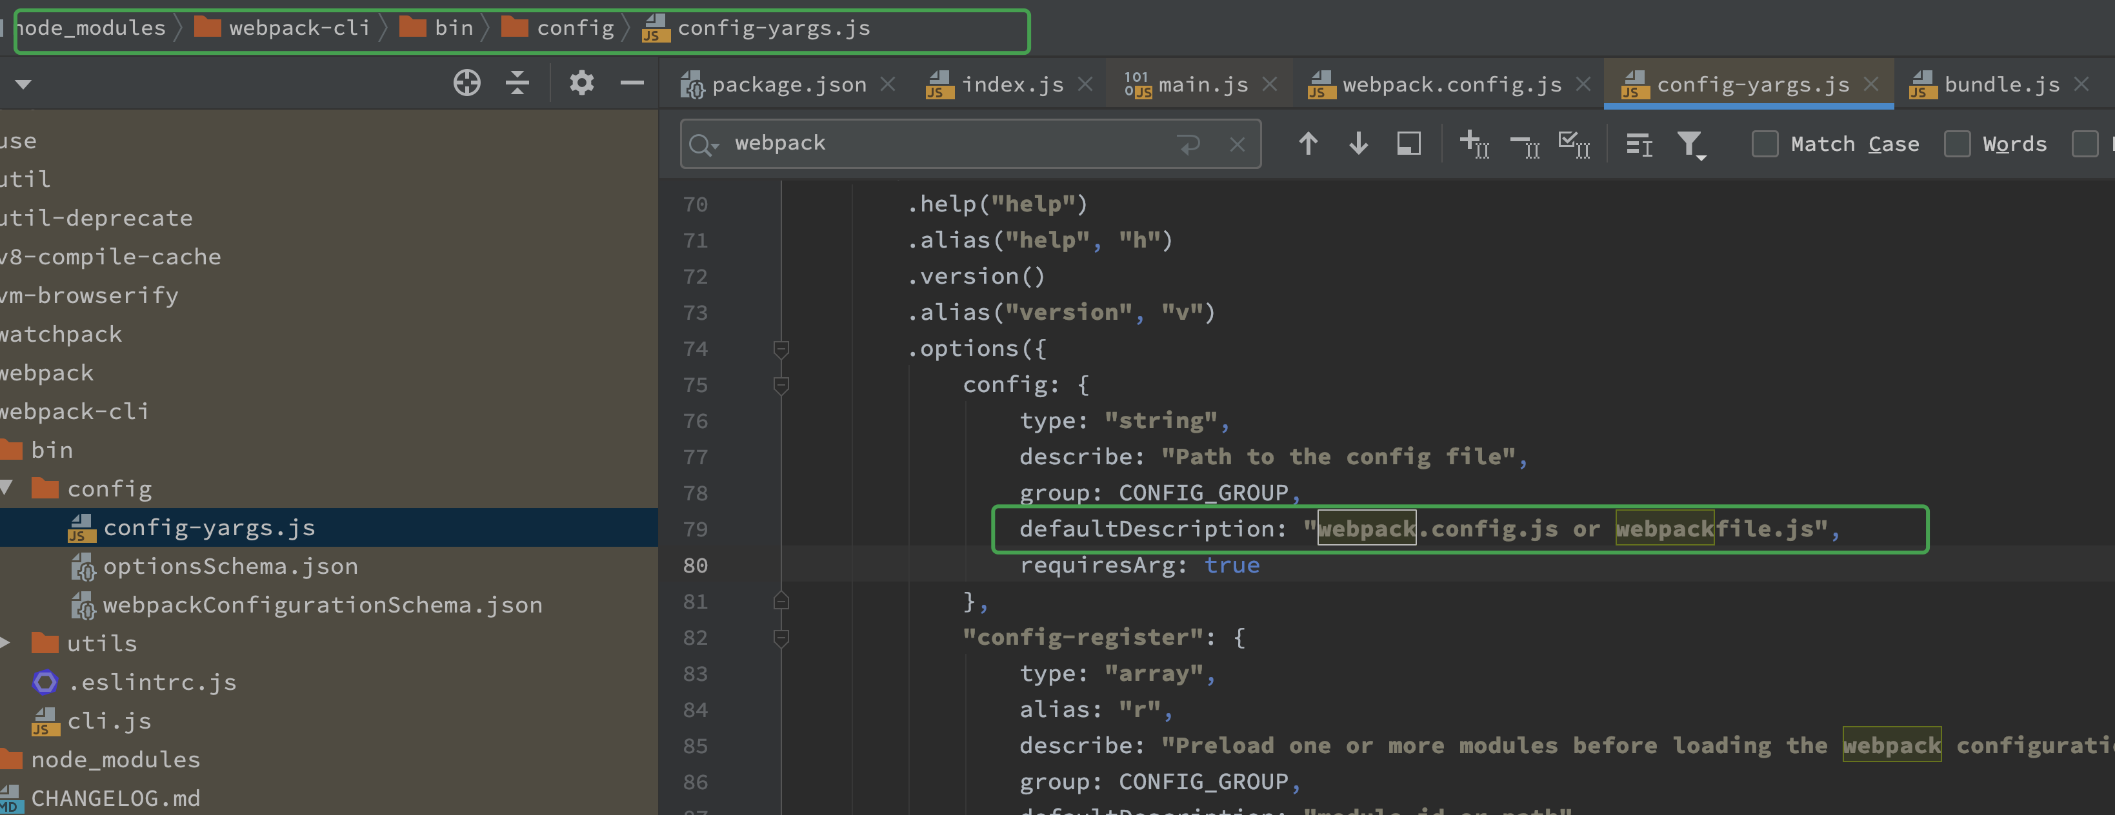Close the webpack.config.js tab
Screen dimensions: 2115x815
pyautogui.click(x=1584, y=84)
